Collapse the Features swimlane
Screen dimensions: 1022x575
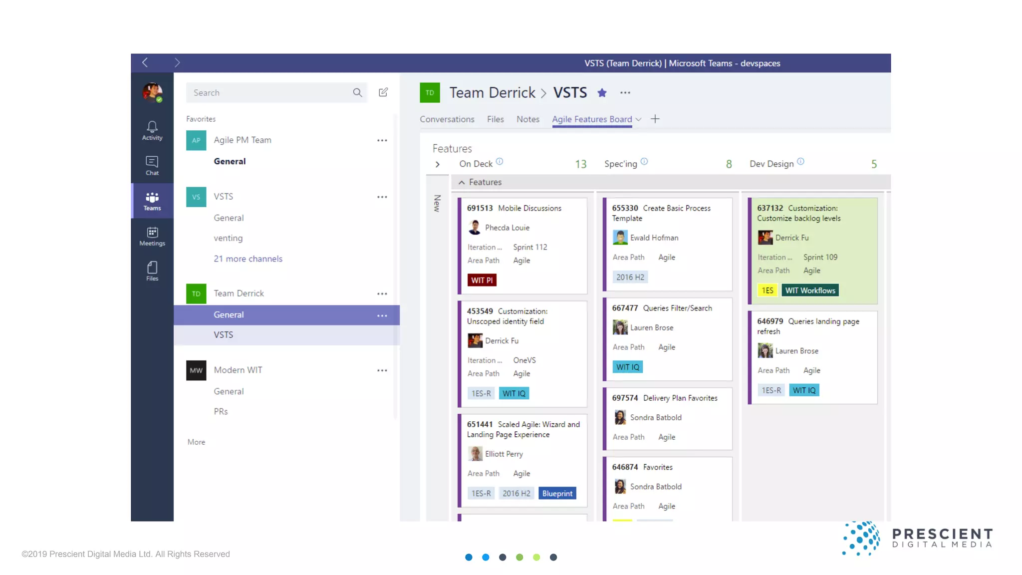pos(462,182)
